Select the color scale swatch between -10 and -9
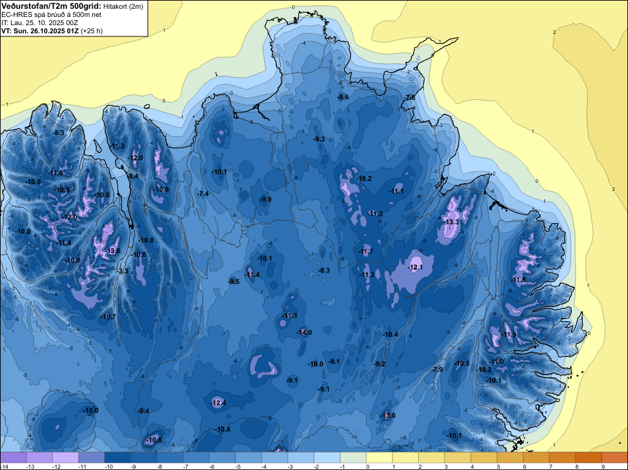The width and height of the screenshot is (628, 470). pyautogui.click(x=118, y=457)
